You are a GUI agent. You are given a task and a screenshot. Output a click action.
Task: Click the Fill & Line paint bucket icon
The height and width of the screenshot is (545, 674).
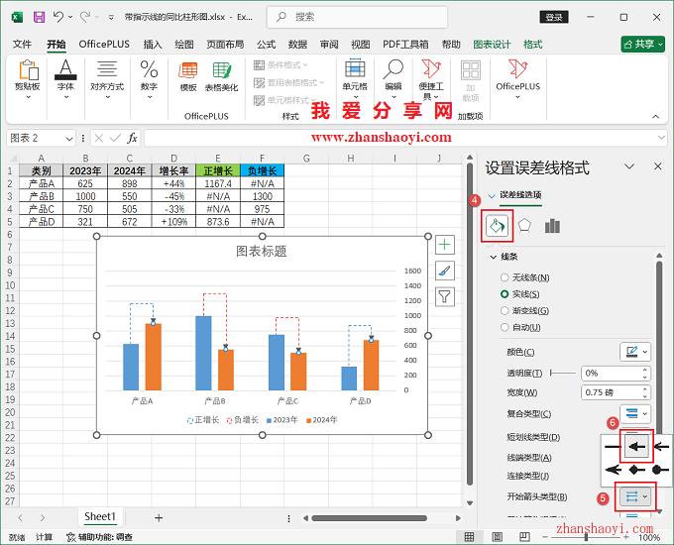[497, 226]
